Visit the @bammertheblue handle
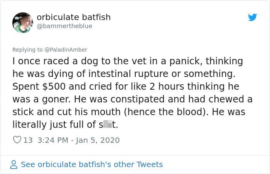Screen dimensions: 270x174 click(64, 26)
